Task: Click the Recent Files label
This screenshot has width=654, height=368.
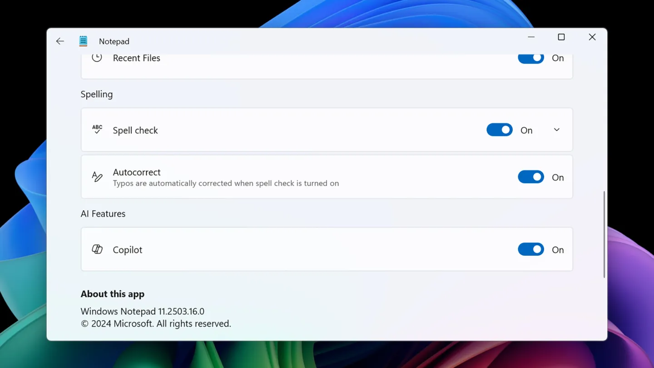Action: click(x=136, y=58)
